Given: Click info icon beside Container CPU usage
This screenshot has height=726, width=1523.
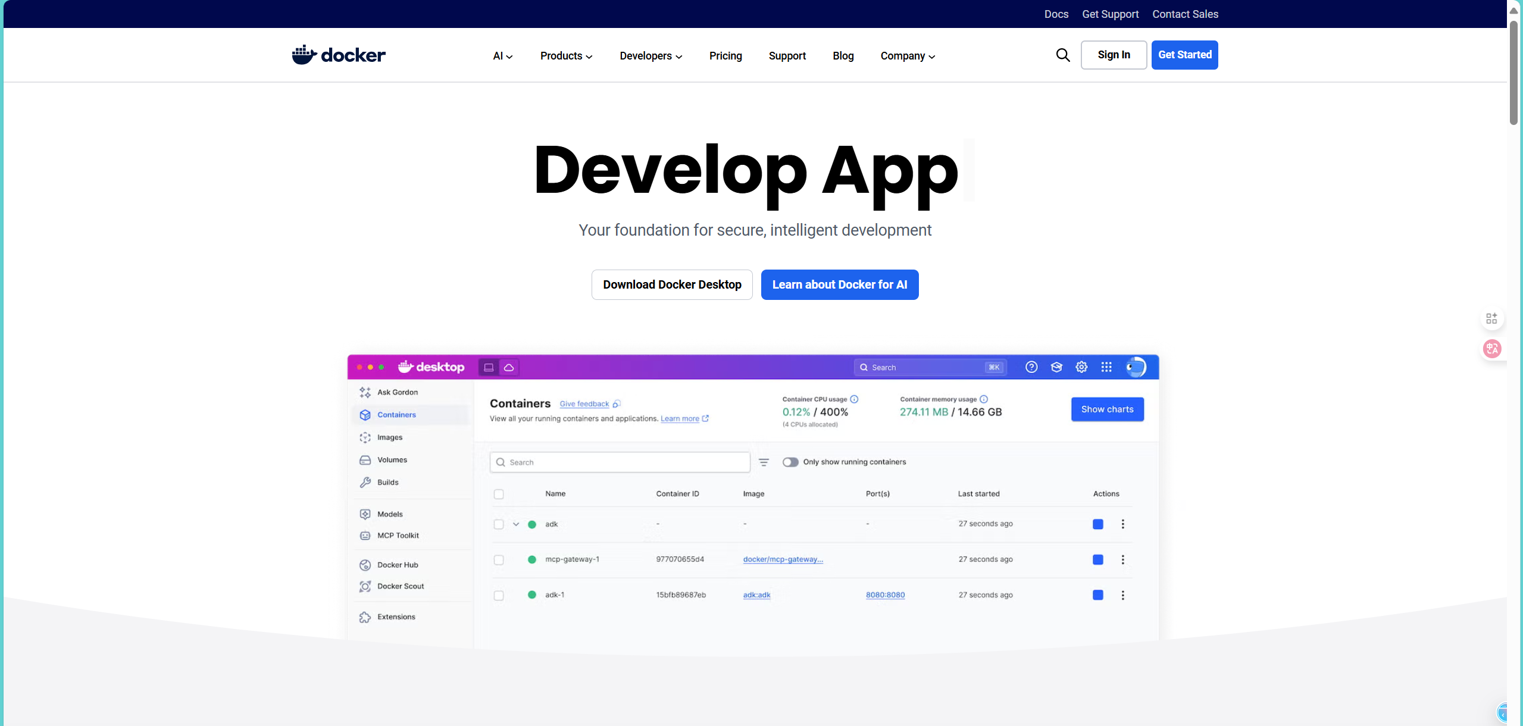Looking at the screenshot, I should [x=854, y=399].
